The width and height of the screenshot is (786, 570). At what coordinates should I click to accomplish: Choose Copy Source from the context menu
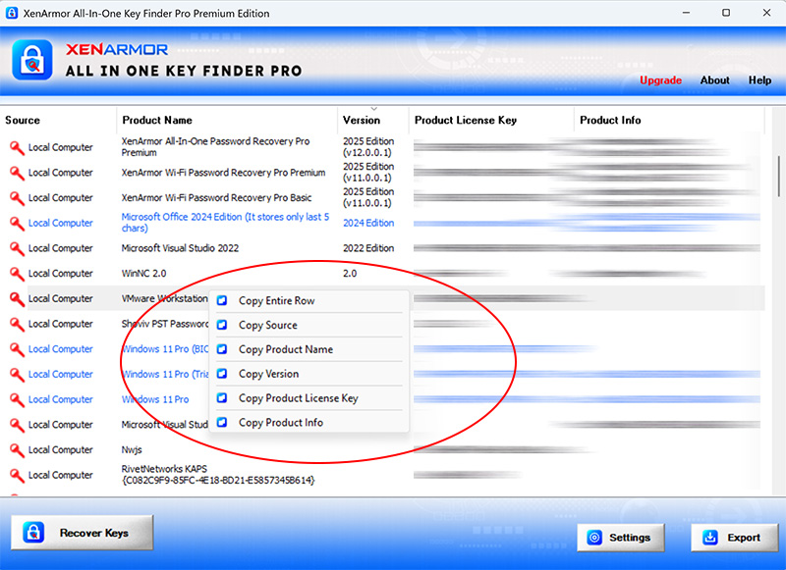309,325
